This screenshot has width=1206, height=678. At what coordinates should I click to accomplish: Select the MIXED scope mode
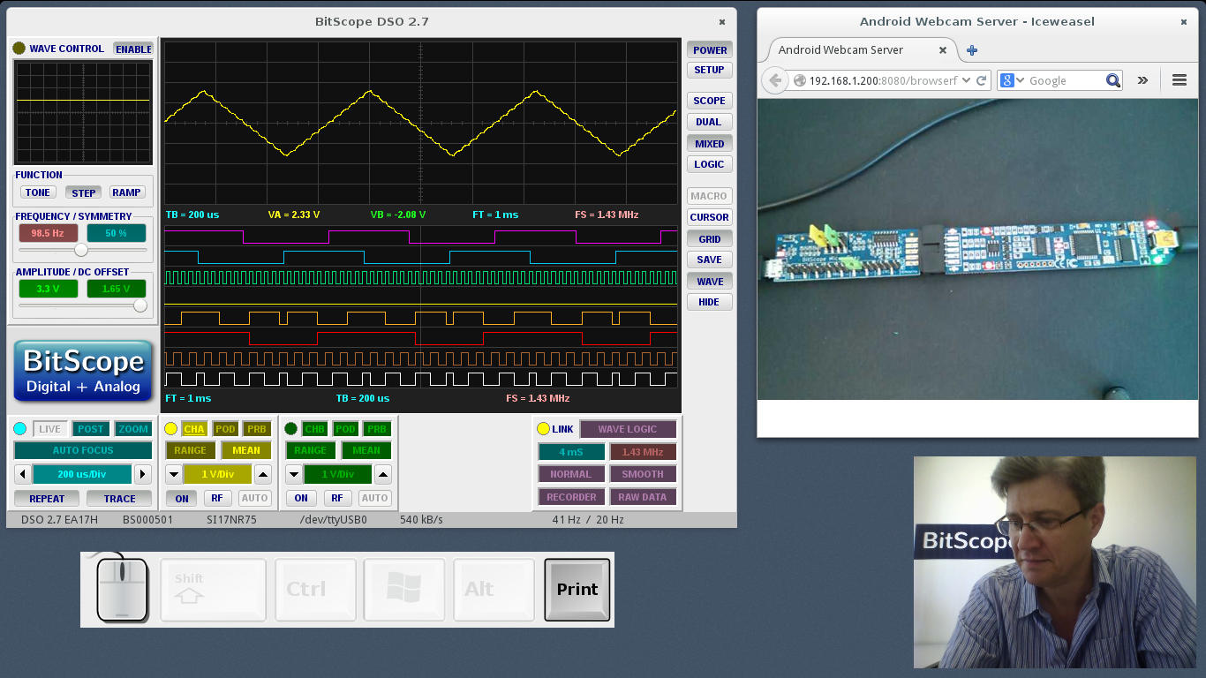[x=709, y=144]
